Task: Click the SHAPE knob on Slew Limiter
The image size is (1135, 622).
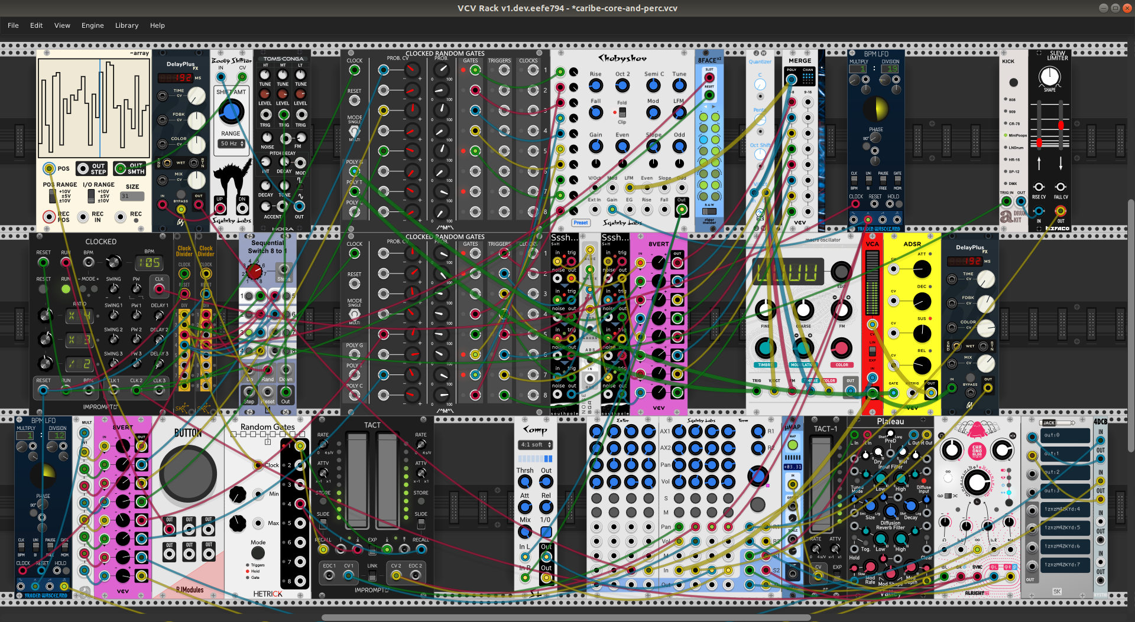Action: coord(1050,76)
